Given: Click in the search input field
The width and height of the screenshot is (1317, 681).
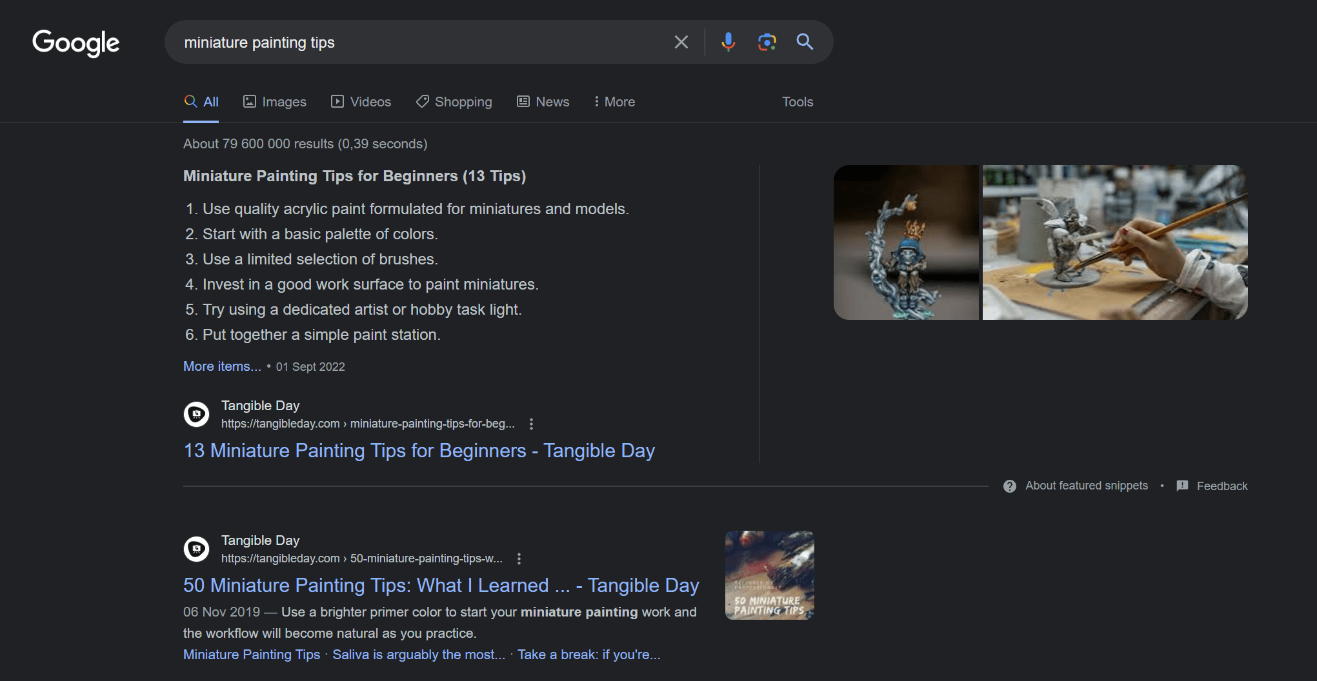Looking at the screenshot, I should tap(419, 43).
